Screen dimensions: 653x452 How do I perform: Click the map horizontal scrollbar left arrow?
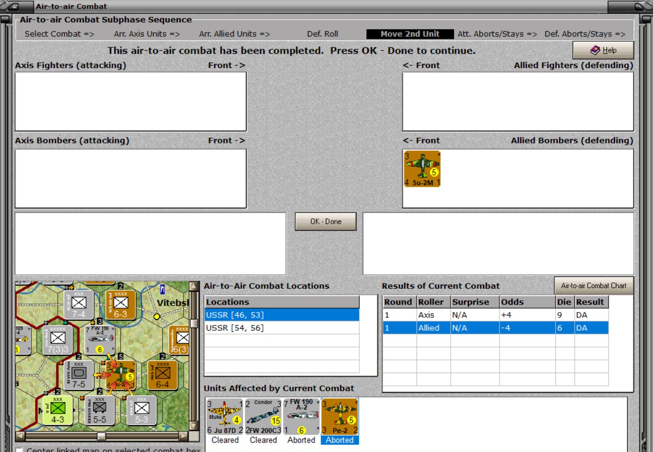[x=20, y=436]
